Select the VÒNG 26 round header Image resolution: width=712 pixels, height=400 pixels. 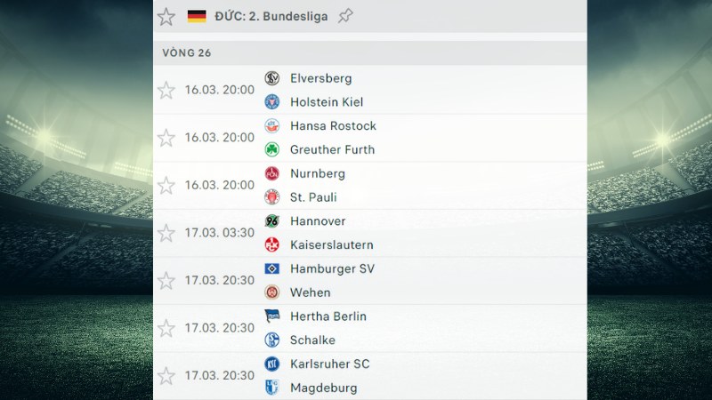coord(369,53)
